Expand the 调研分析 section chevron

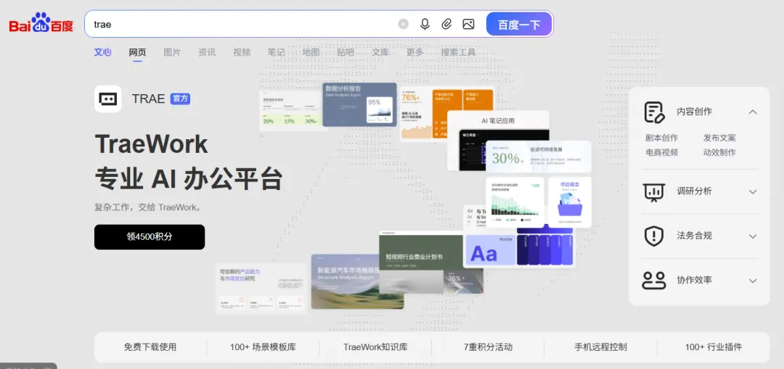753,191
